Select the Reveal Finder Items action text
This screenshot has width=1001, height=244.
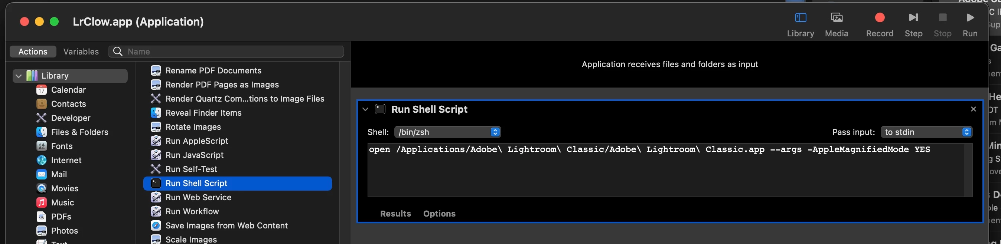[203, 113]
